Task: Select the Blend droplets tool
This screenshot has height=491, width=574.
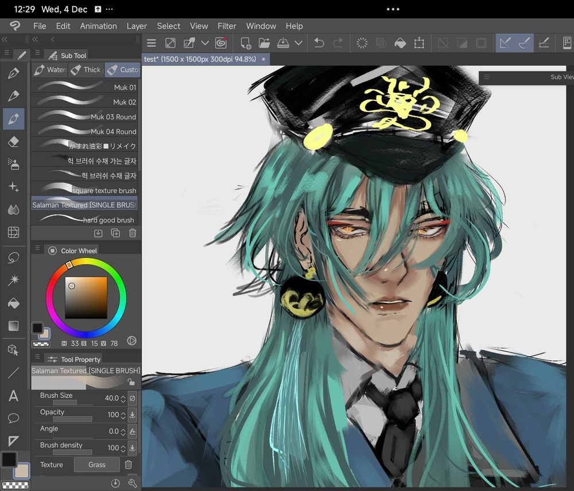Action: (14, 209)
